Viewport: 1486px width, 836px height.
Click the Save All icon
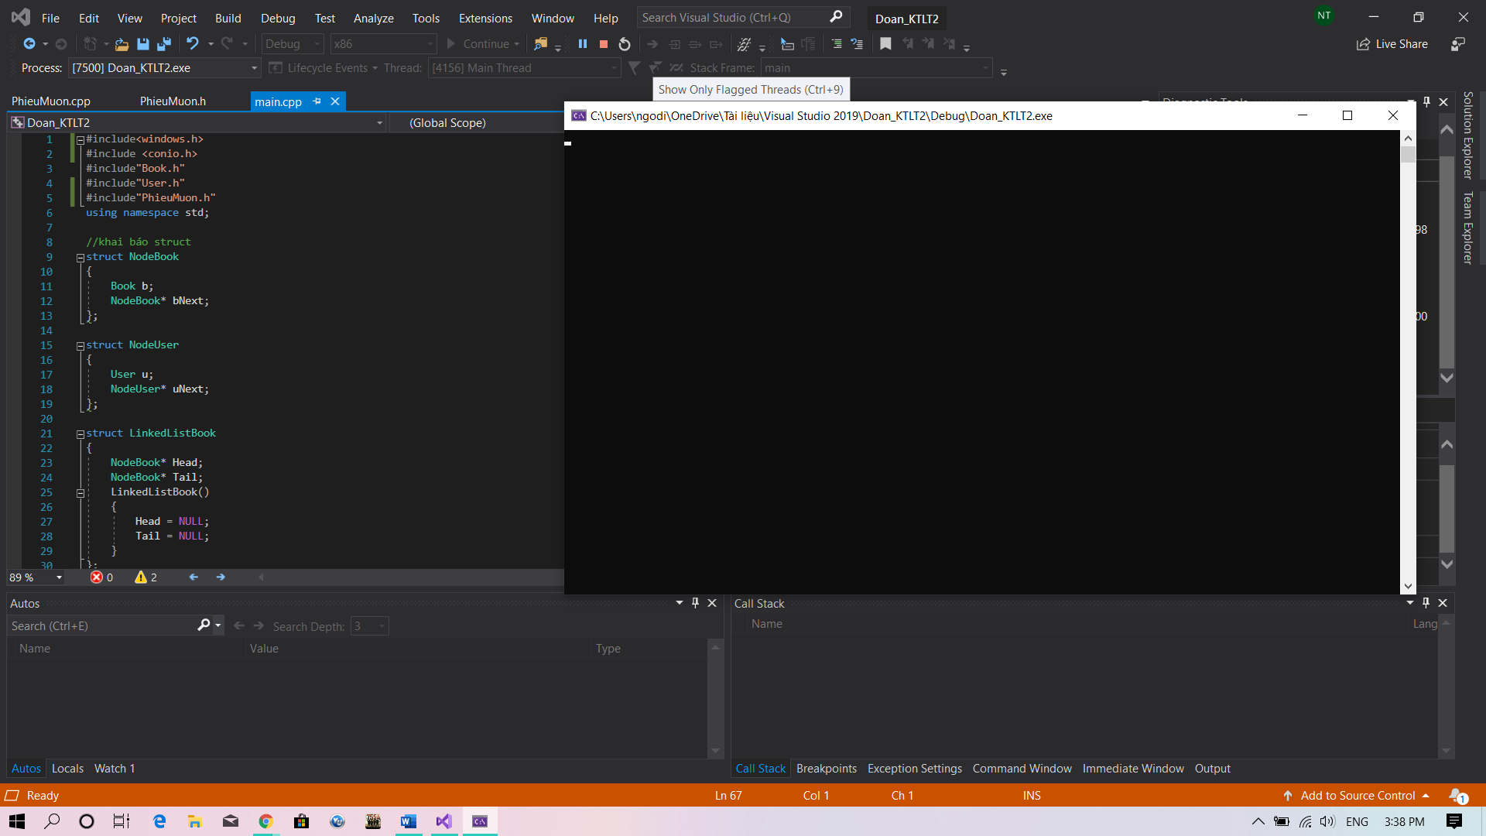point(163,44)
